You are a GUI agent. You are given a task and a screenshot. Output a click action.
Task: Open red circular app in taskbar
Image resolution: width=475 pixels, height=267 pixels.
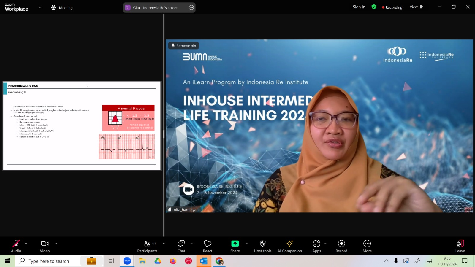189,261
